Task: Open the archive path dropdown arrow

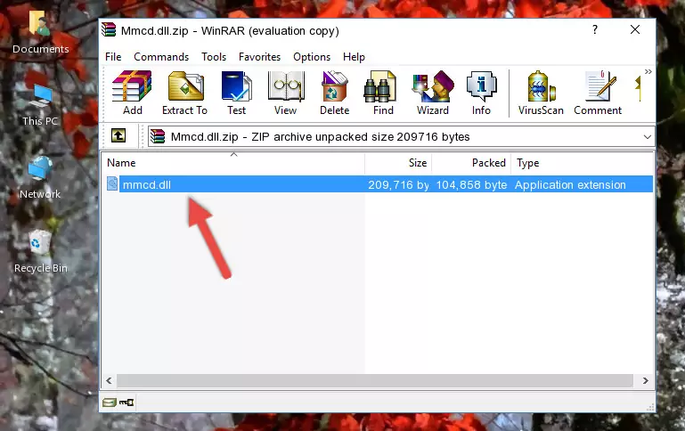Action: point(647,136)
